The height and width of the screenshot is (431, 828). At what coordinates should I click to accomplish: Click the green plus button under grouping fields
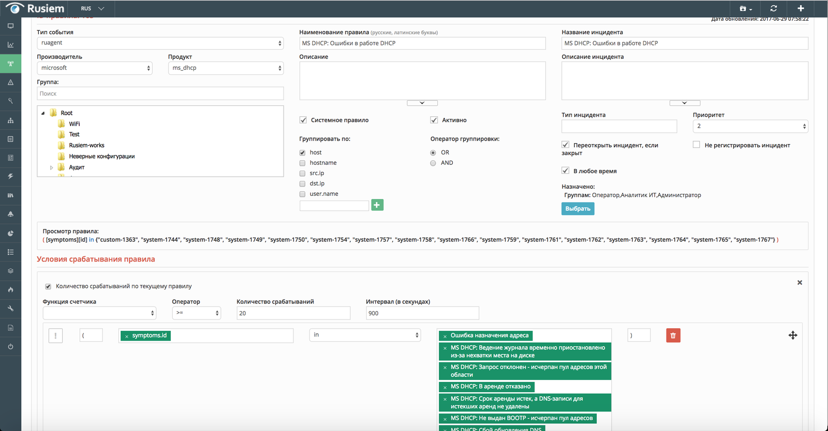pos(377,205)
